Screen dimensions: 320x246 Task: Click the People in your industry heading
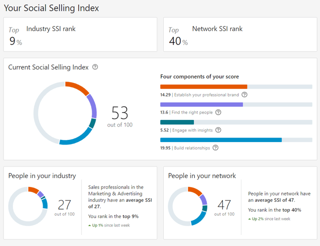(42, 175)
